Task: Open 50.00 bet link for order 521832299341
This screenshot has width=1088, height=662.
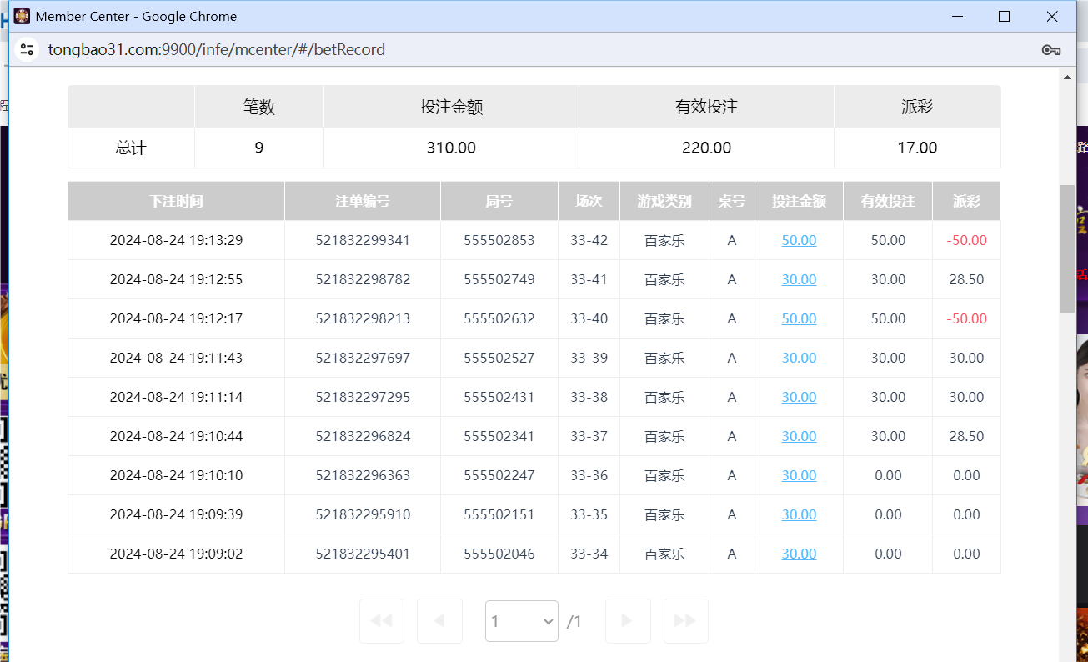Action: coord(799,240)
